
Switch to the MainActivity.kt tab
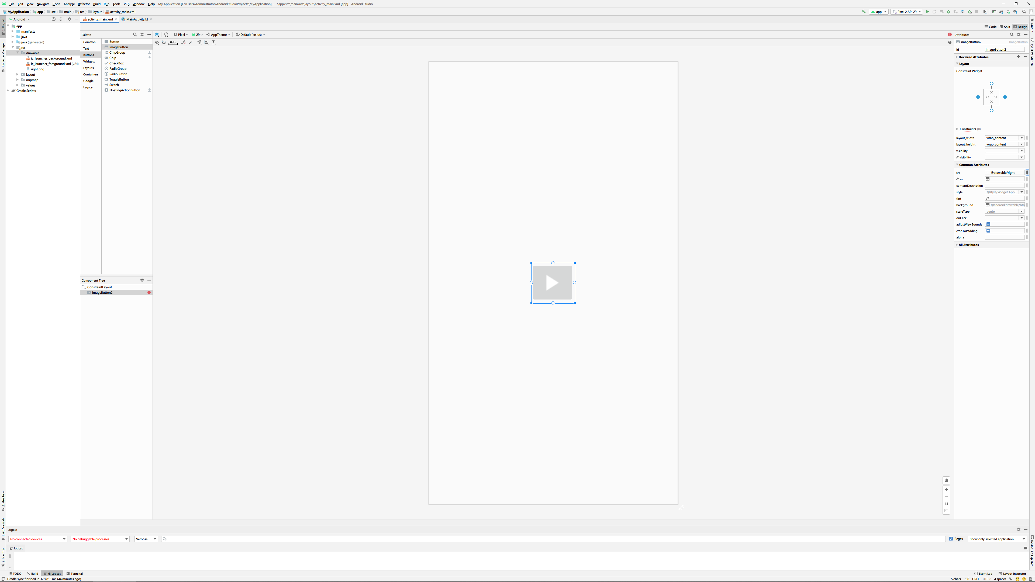tap(137, 19)
